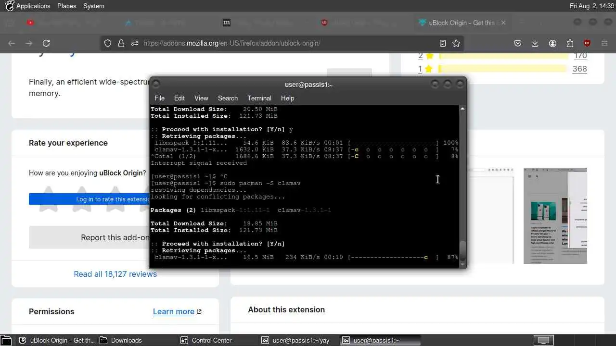Screen dimensions: 616x346
Task: Reload the page in Firefox
Action: pos(46,43)
